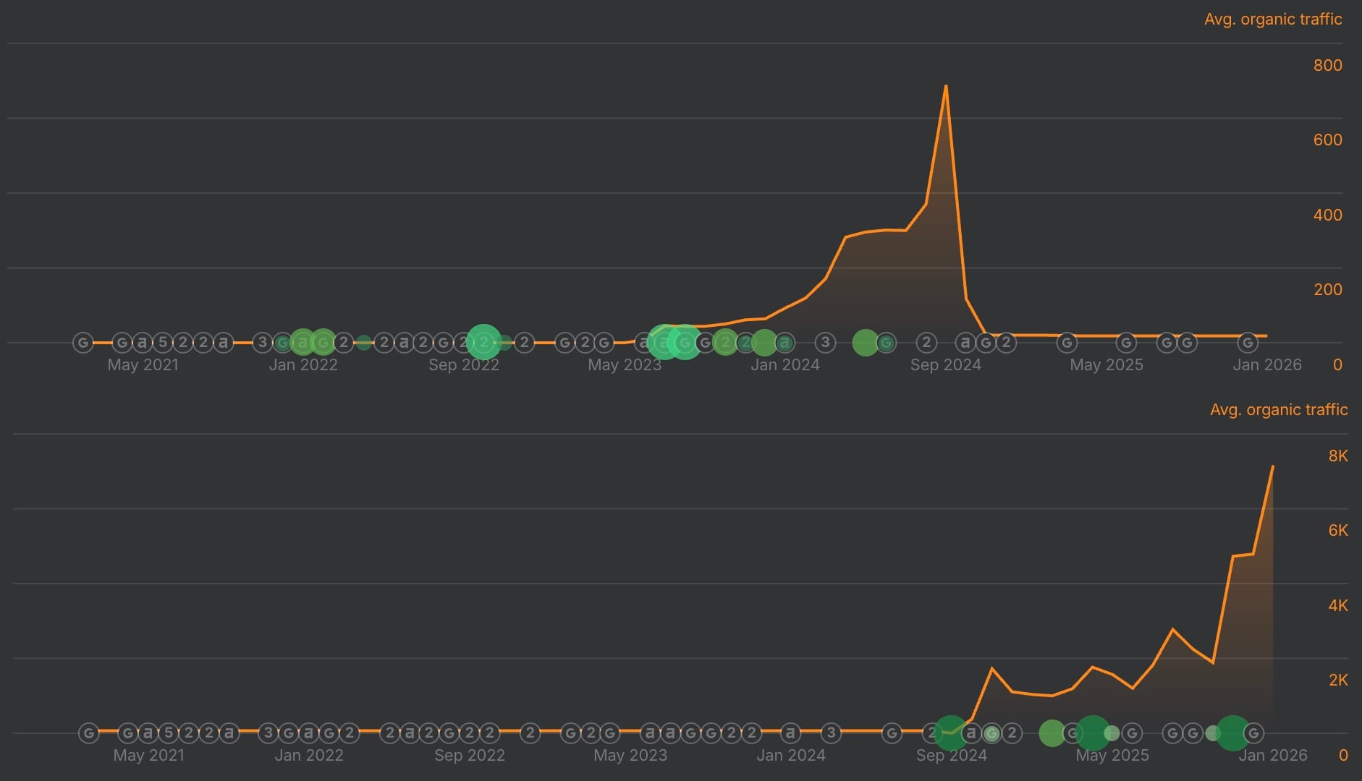Click the last G marker in bottom chart
Image resolution: width=1362 pixels, height=781 pixels.
click(x=1253, y=733)
